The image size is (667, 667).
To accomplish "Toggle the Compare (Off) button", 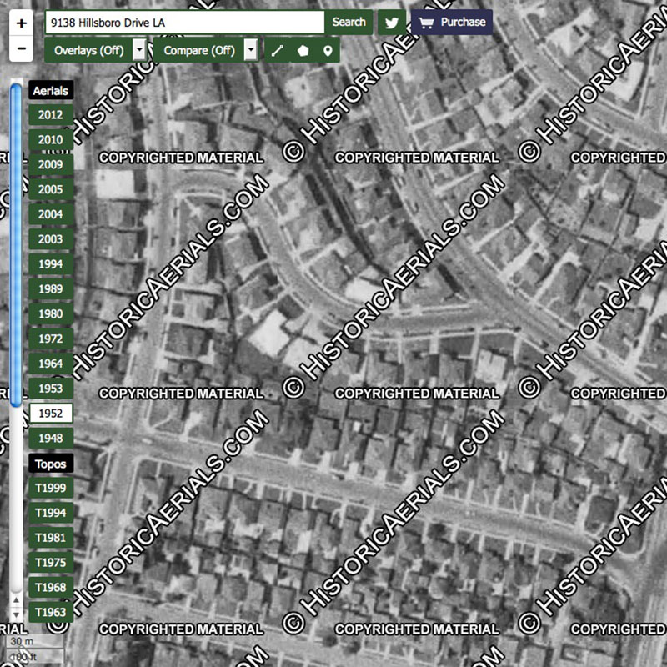I will click(198, 50).
